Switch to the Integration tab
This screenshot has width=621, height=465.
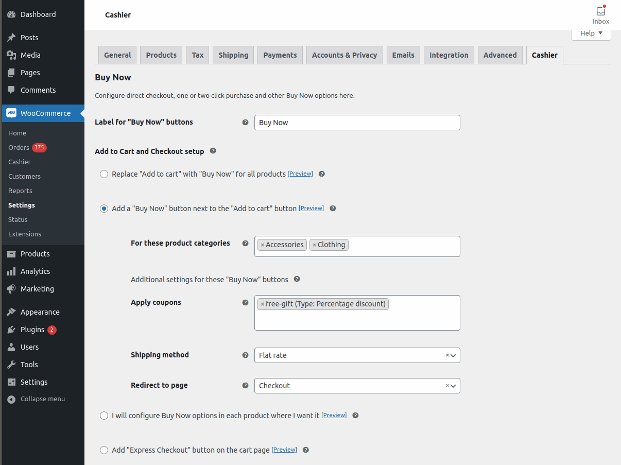tap(449, 55)
